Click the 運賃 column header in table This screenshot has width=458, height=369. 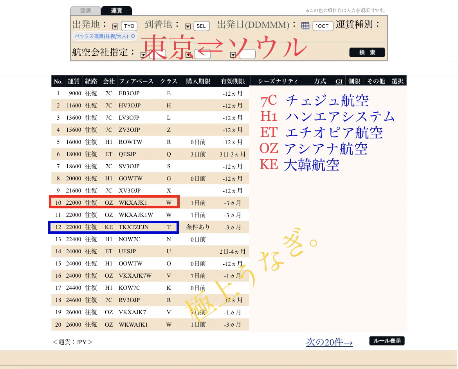tap(73, 81)
